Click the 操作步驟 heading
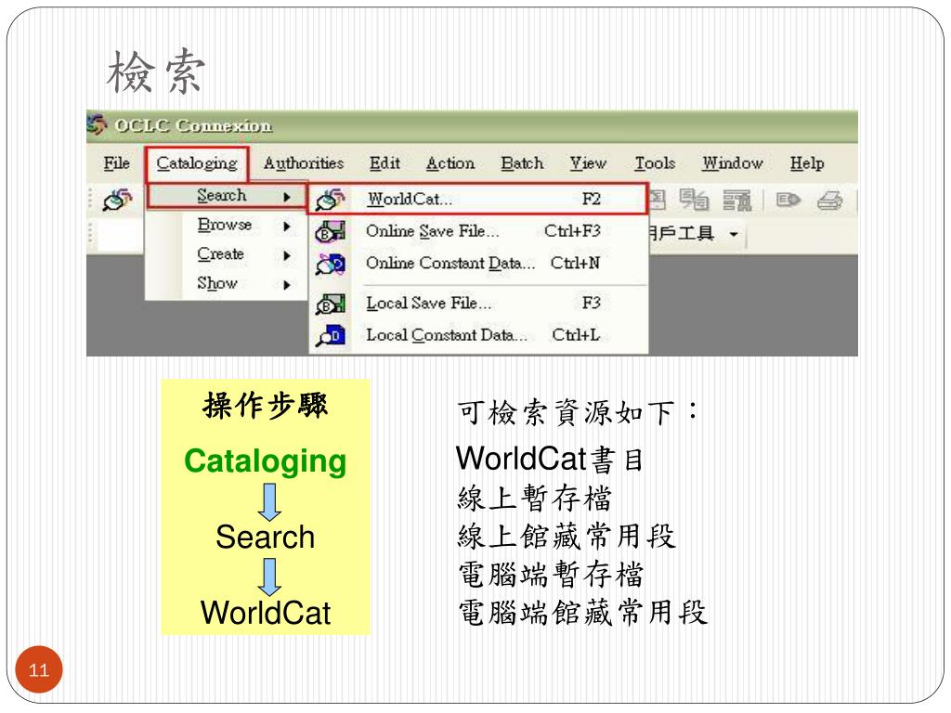The height and width of the screenshot is (713, 951). [x=265, y=405]
